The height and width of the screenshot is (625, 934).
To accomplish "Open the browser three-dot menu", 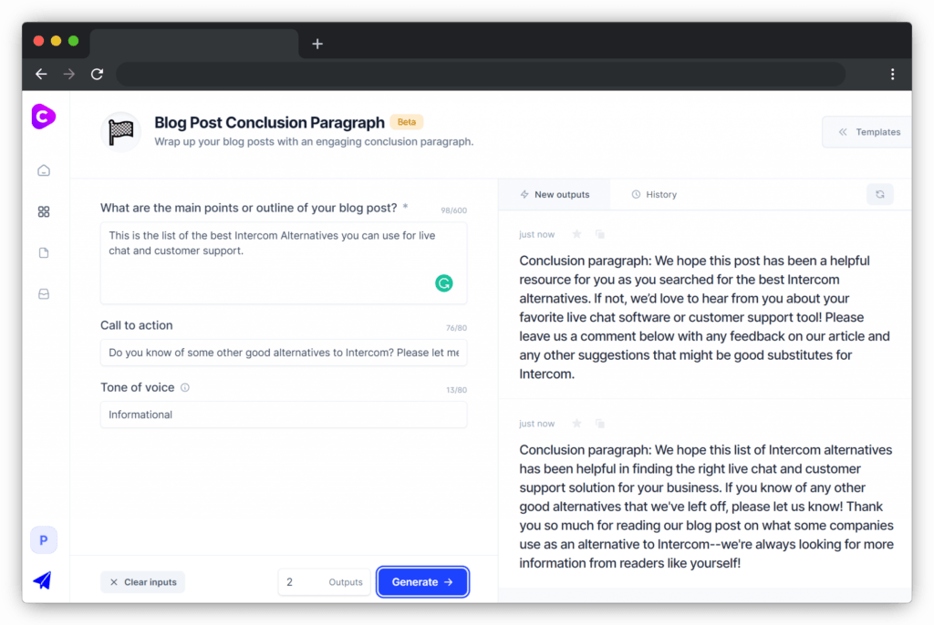I will [x=892, y=74].
